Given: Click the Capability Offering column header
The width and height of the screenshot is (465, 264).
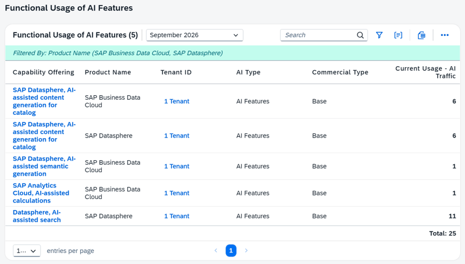Looking at the screenshot, I should (43, 72).
